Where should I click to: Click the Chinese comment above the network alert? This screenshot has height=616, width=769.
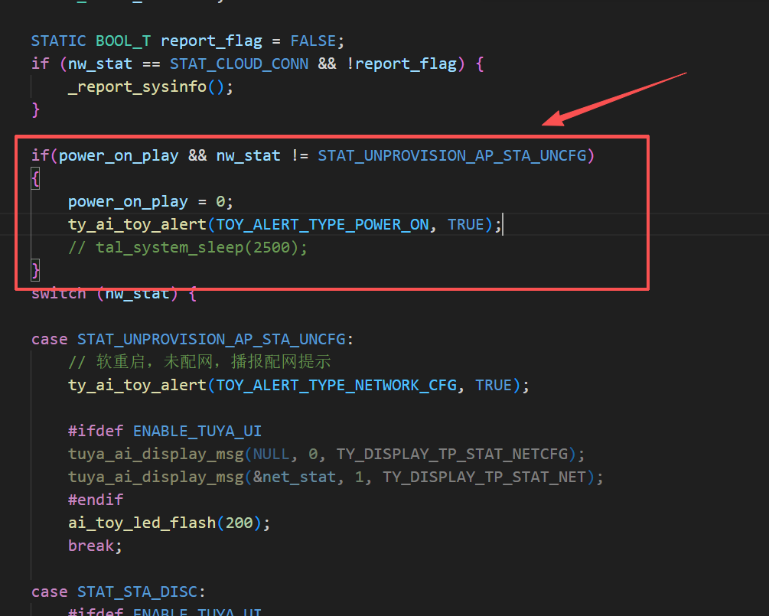pos(199,362)
